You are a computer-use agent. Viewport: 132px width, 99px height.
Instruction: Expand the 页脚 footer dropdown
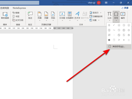46,20
